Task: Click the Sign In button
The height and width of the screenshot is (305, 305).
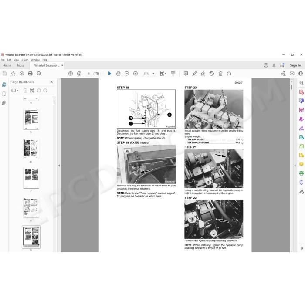Action: (295, 65)
